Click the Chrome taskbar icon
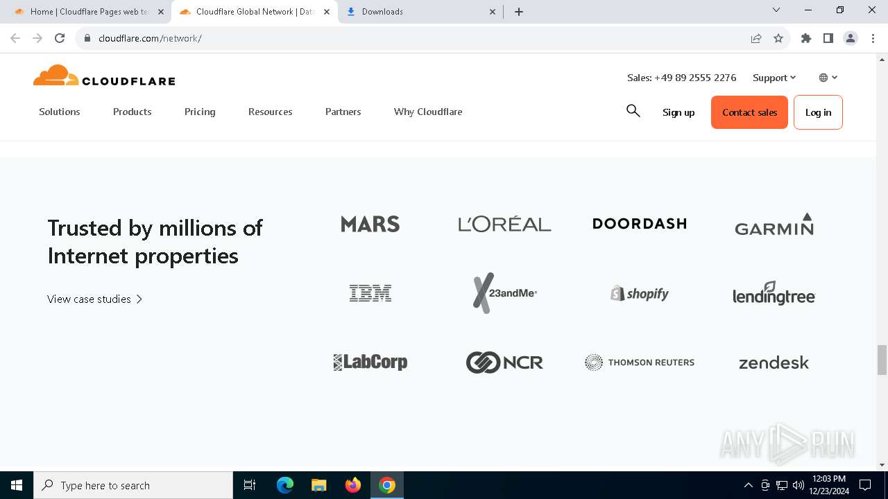The width and height of the screenshot is (888, 499). (387, 485)
